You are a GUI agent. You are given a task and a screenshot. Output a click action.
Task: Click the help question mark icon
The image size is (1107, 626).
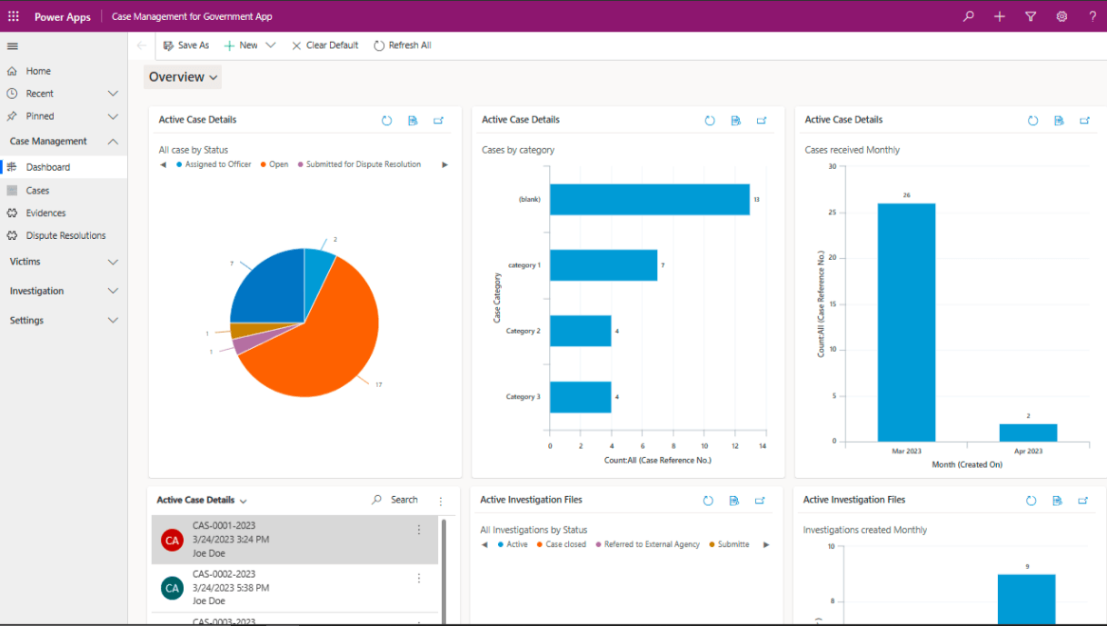coord(1092,16)
